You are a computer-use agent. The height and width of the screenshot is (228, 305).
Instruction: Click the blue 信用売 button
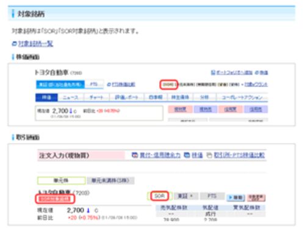(x=256, y=109)
